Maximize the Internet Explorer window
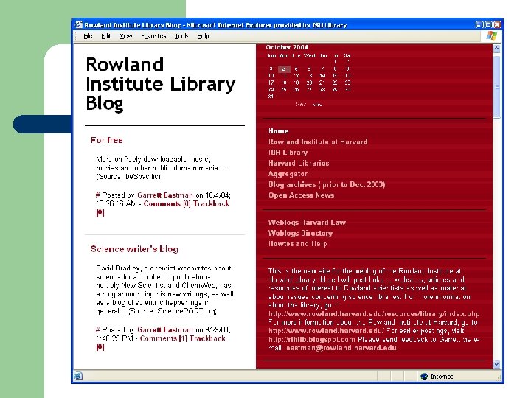This screenshot has height=398, width=531. 488,25
